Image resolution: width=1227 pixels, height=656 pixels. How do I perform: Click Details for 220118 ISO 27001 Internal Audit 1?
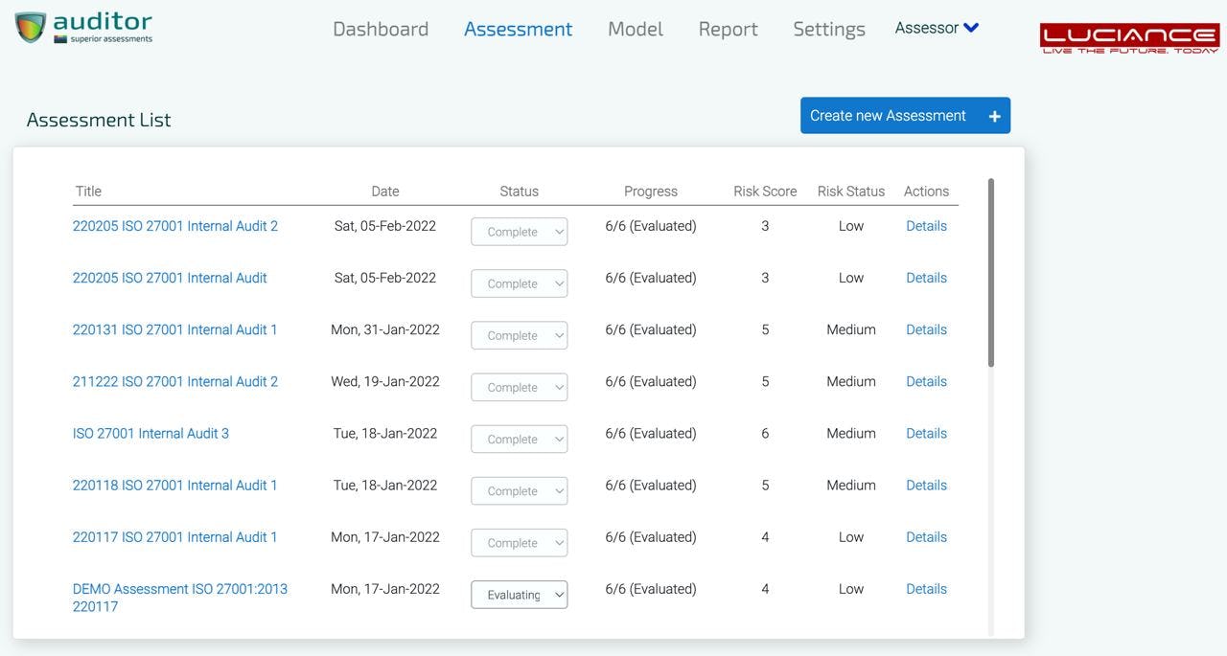click(925, 485)
